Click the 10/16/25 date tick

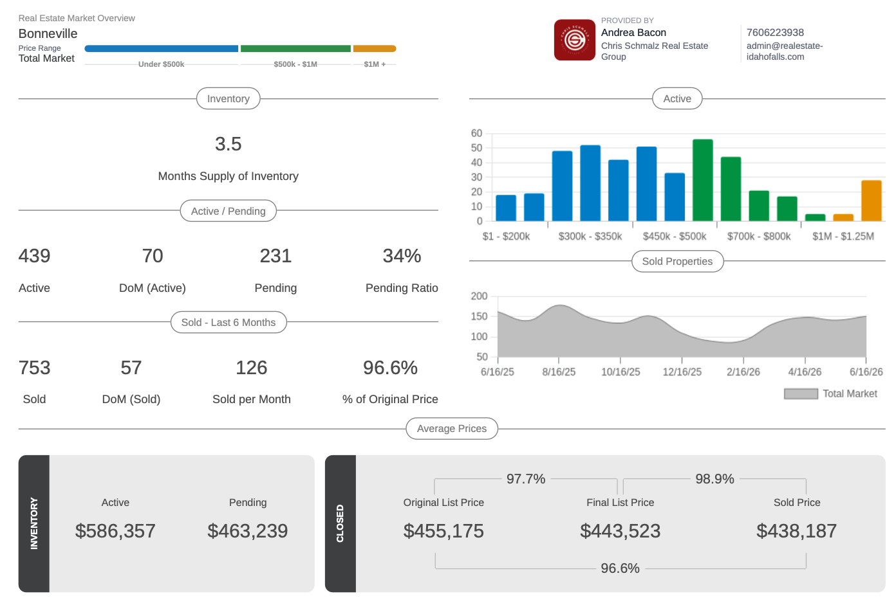621,372
